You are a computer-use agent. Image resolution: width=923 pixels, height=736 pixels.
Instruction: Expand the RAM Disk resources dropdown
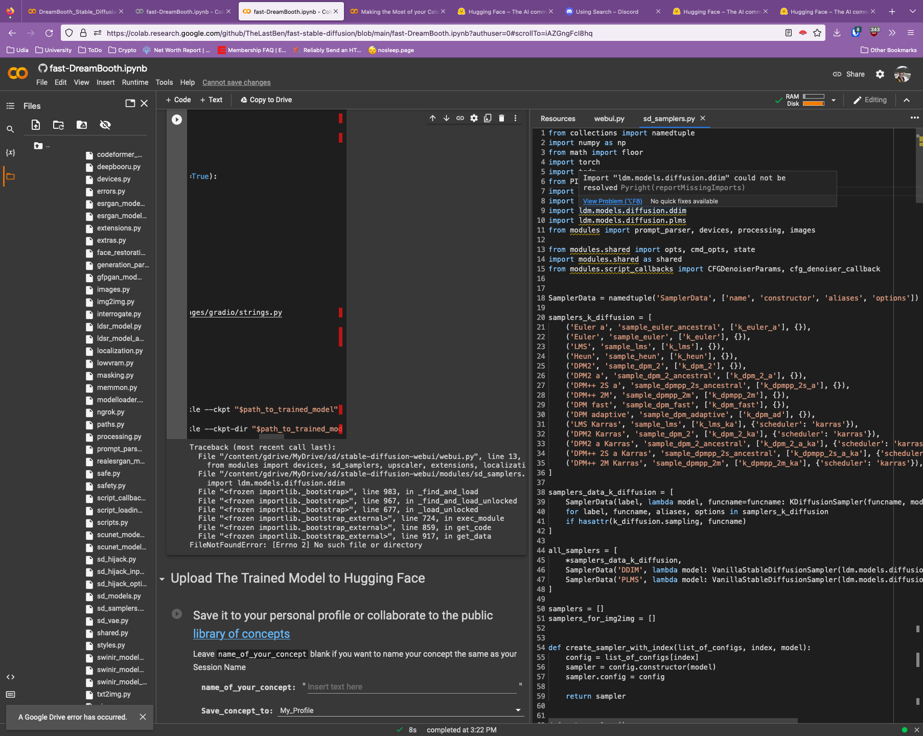point(834,100)
